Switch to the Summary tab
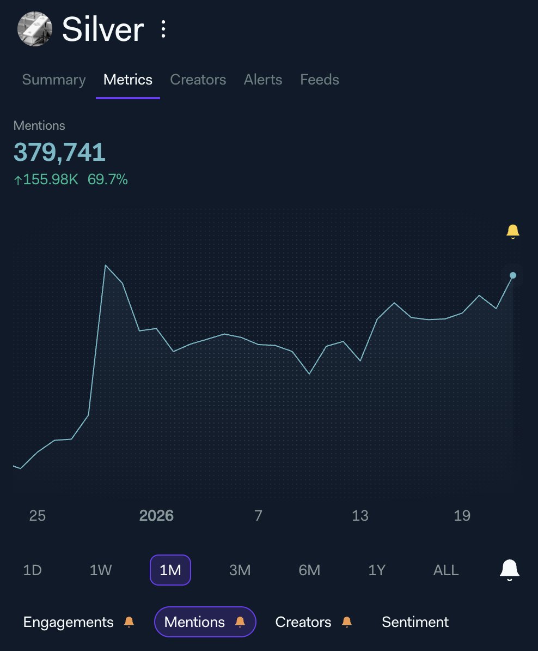The width and height of the screenshot is (538, 651). (x=53, y=80)
